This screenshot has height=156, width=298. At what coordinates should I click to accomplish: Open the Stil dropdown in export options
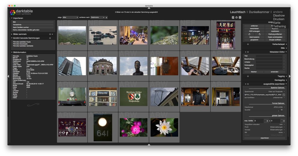click(x=265, y=132)
